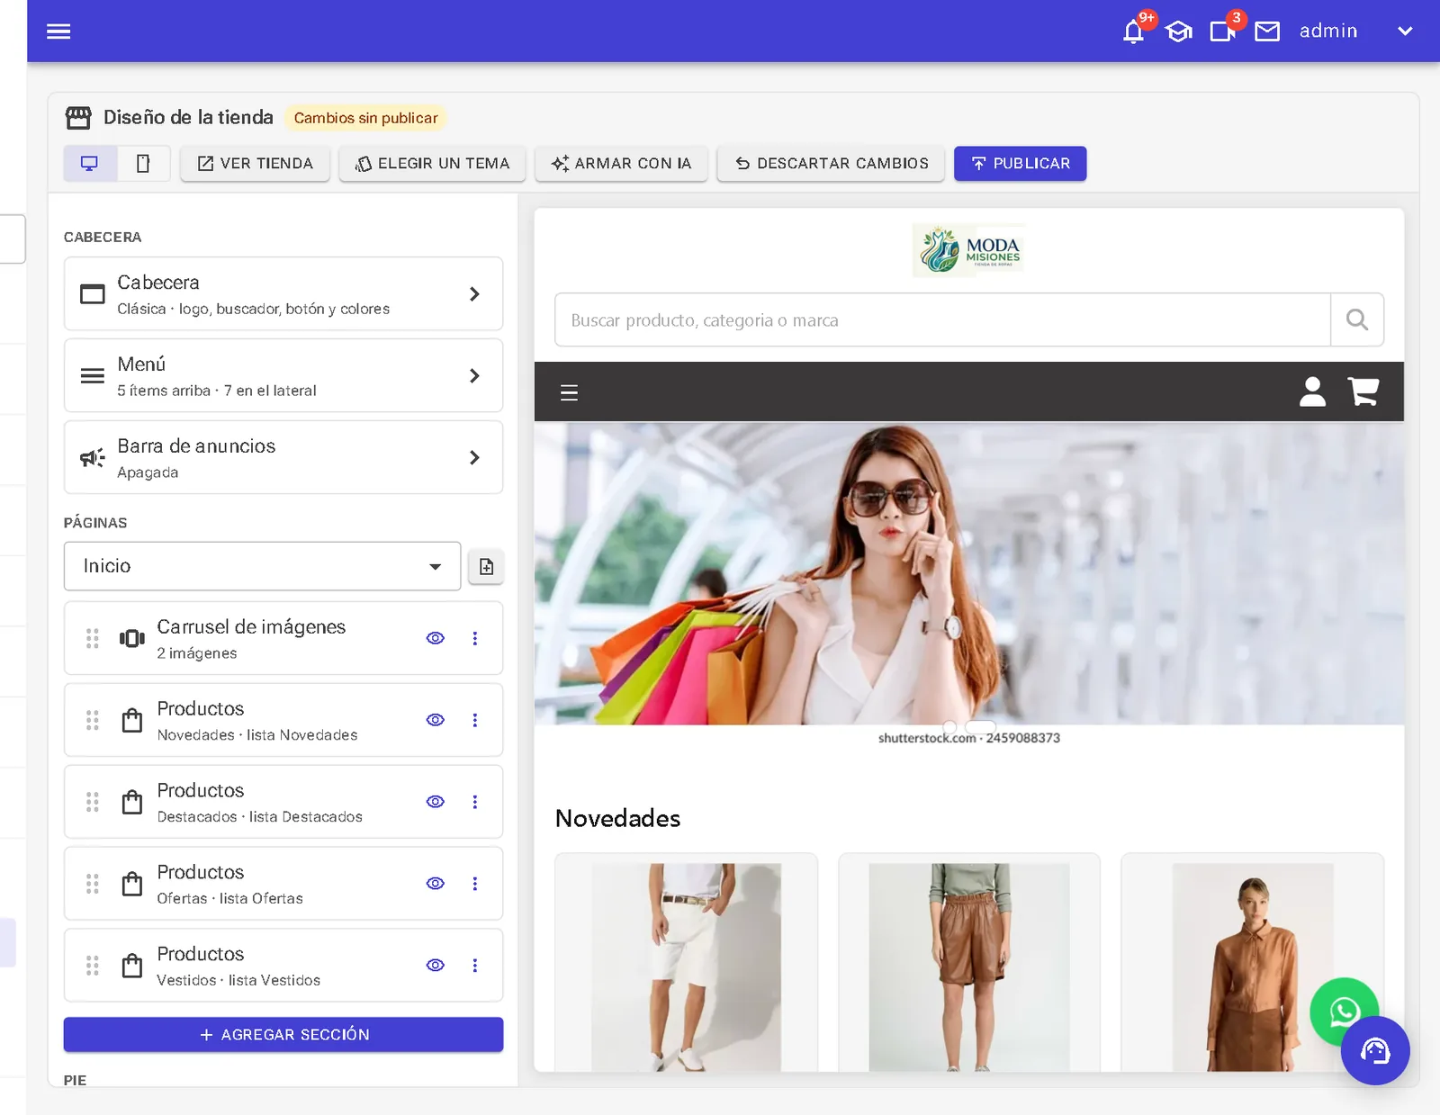This screenshot has width=1440, height=1115.
Task: Switch to desktop preview mode
Action: point(90,164)
